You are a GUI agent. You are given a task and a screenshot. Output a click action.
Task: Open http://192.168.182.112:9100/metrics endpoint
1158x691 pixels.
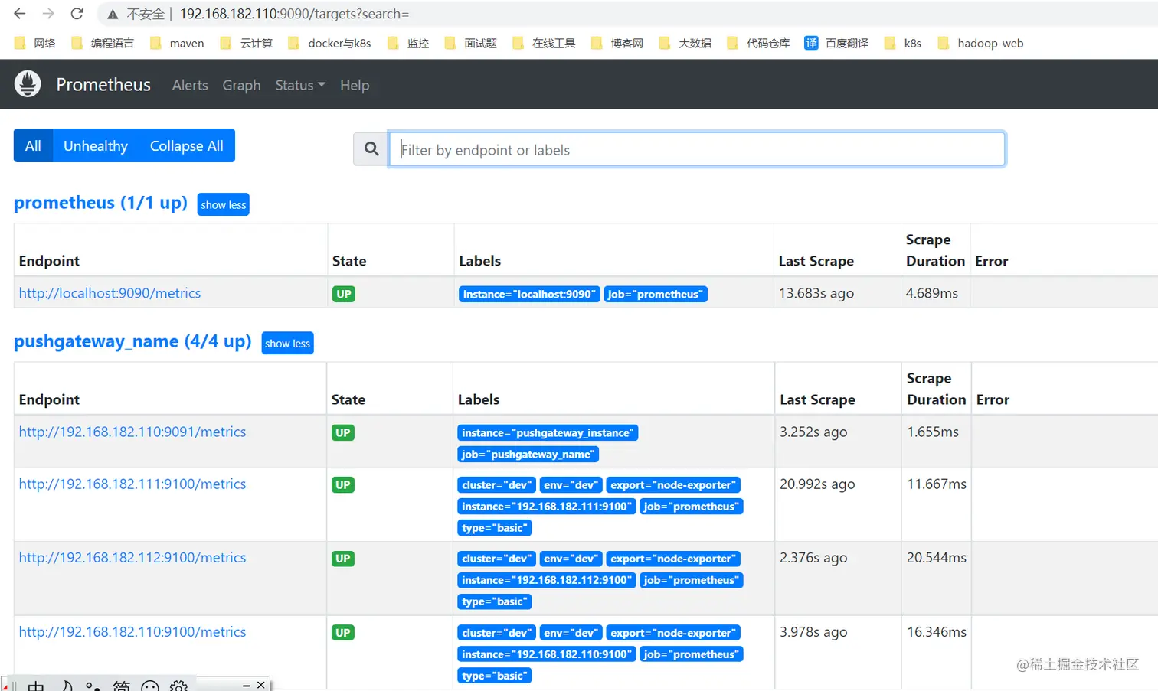coord(132,557)
